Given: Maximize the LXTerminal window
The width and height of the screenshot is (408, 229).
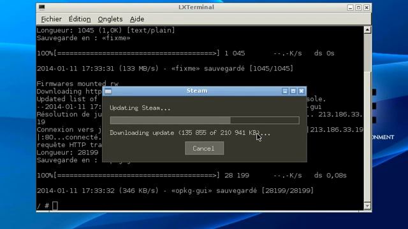Looking at the screenshot, I should pos(358,8).
